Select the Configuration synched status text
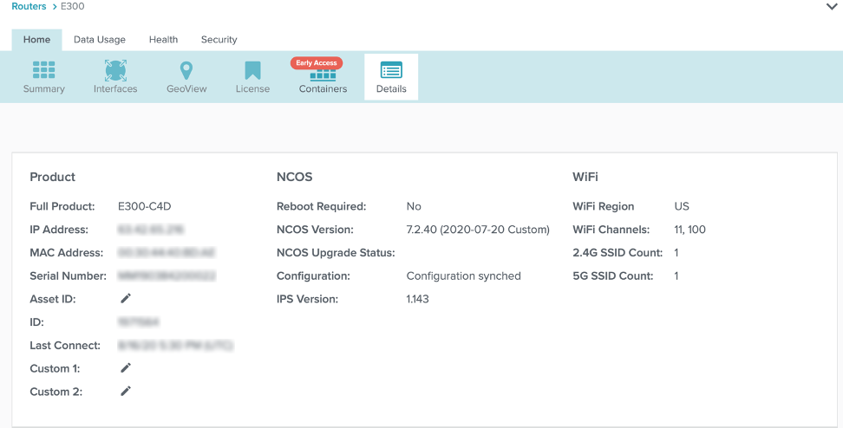The height and width of the screenshot is (428, 843). pos(463,276)
